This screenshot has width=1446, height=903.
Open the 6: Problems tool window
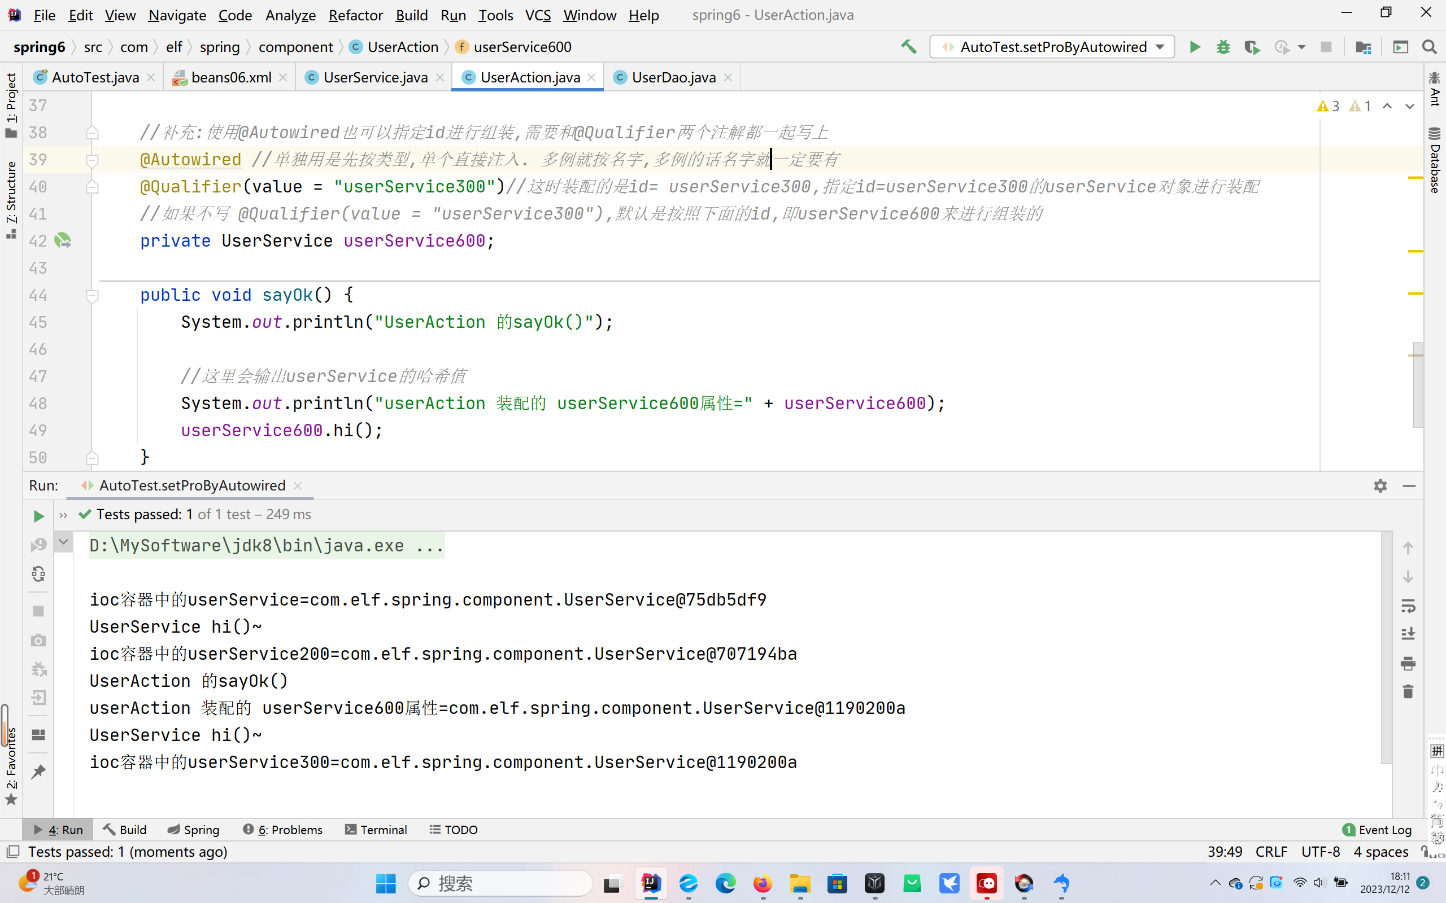coord(282,830)
